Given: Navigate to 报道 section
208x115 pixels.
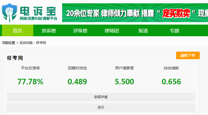Looking at the screenshot, I should pyautogui.click(x=143, y=30).
